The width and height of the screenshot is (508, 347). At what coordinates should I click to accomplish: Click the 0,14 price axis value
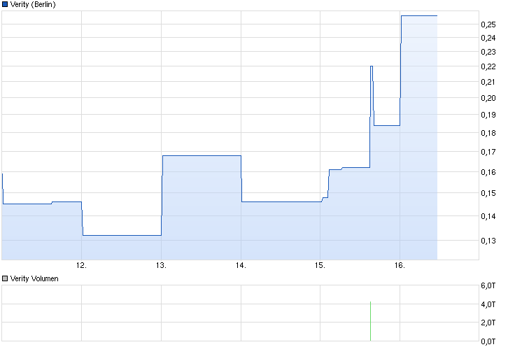pyautogui.click(x=488, y=216)
